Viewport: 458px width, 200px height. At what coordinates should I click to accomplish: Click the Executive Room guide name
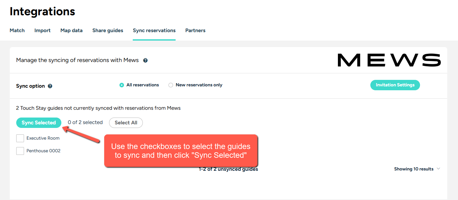pyautogui.click(x=43, y=138)
